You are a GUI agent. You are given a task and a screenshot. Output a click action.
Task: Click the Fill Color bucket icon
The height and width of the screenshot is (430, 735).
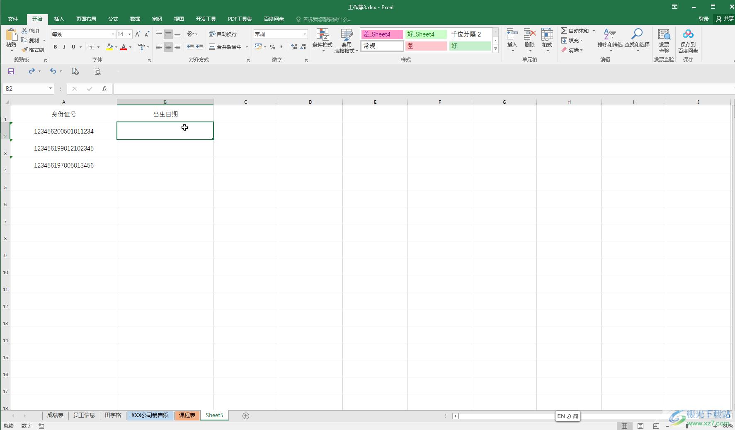click(109, 47)
